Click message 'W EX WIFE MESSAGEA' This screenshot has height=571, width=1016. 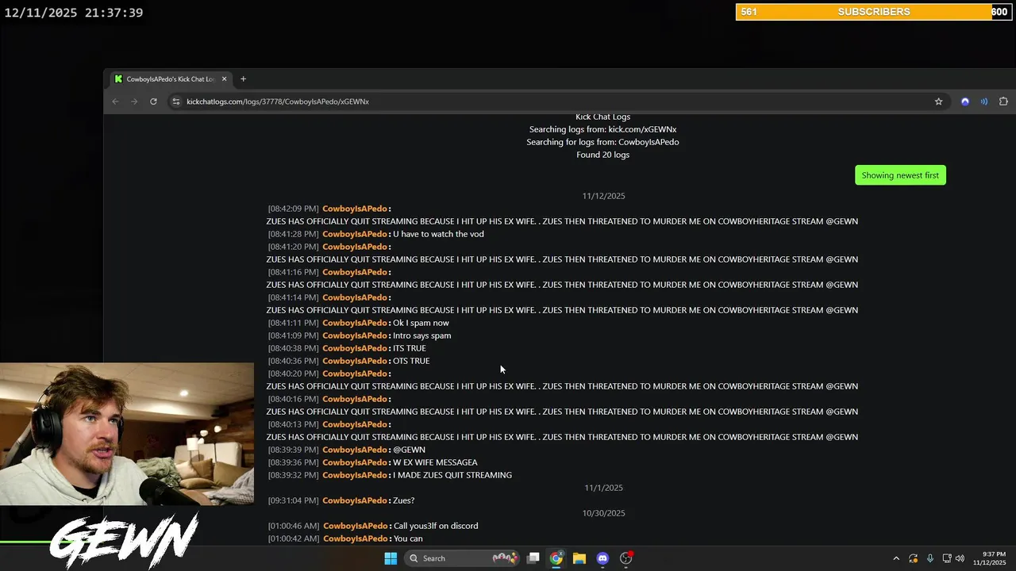click(435, 462)
